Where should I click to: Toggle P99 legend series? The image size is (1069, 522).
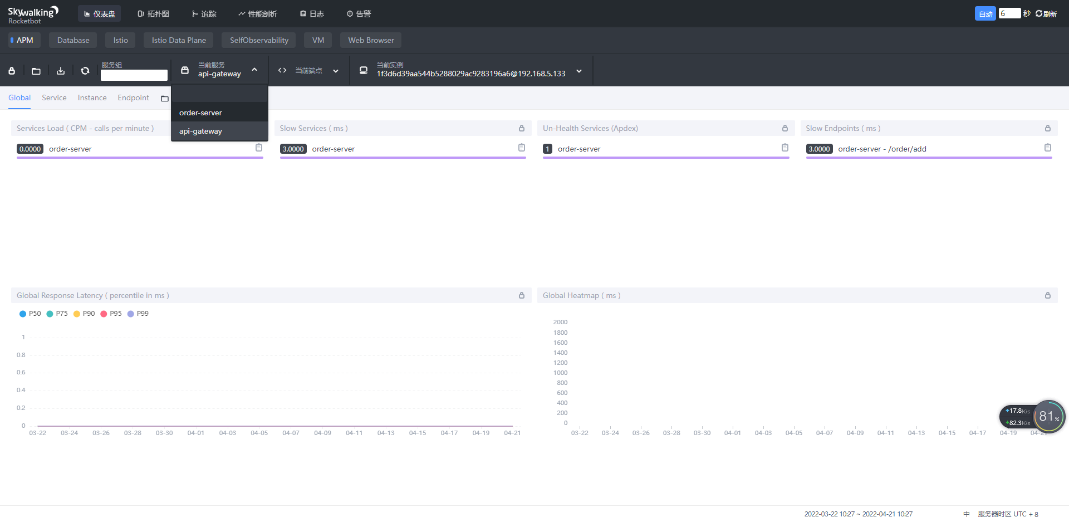(x=138, y=314)
